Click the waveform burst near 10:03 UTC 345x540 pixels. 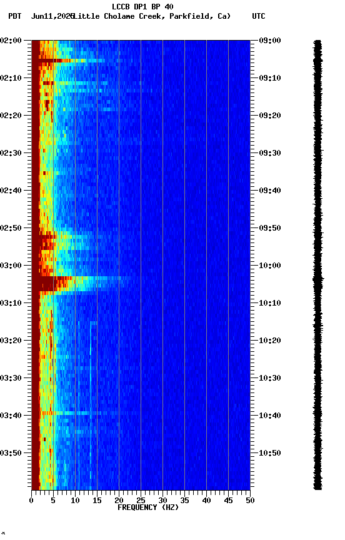click(317, 279)
